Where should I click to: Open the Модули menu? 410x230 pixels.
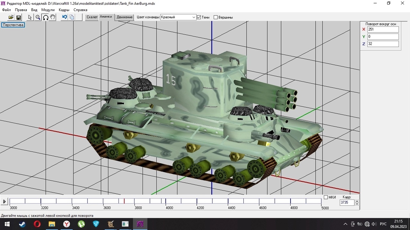tap(48, 10)
